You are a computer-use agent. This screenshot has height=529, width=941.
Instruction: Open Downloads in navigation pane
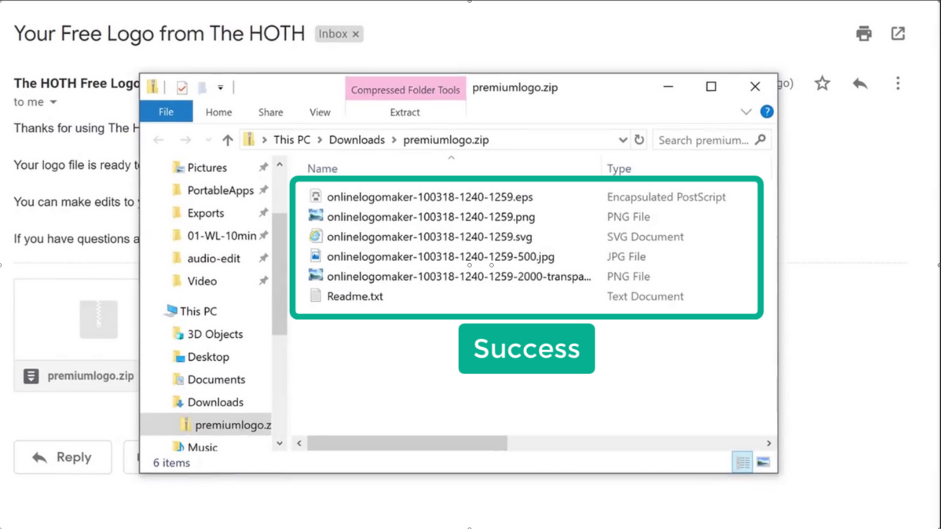pyautogui.click(x=215, y=402)
